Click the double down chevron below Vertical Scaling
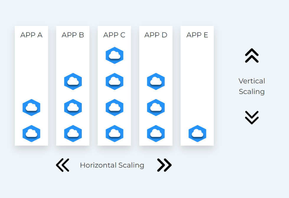 pos(252,118)
